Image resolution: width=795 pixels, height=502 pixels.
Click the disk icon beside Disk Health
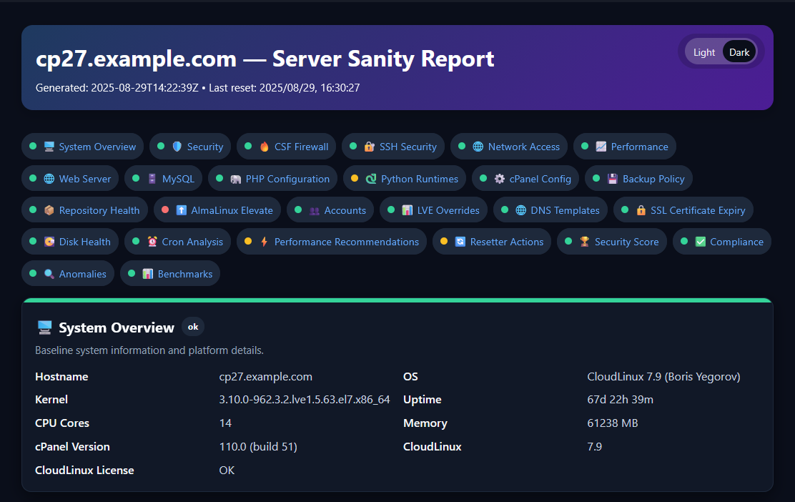click(49, 242)
